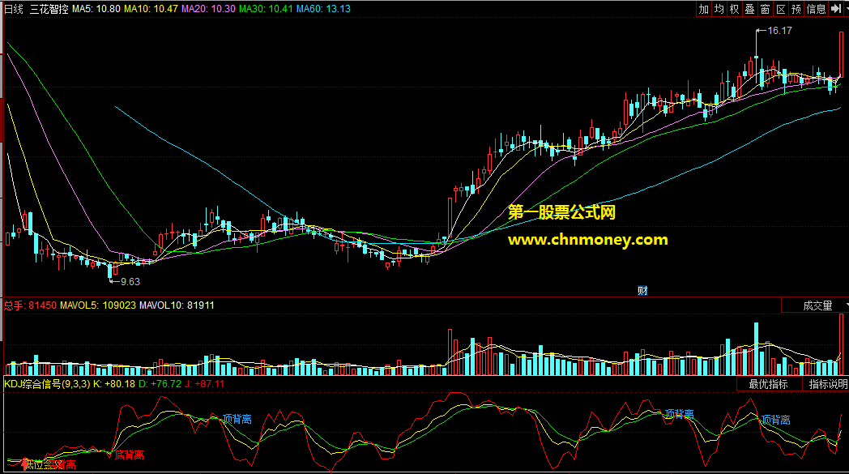This screenshot has width=849, height=474.
Task: Click the 最优指标 button
Action: coord(768,385)
